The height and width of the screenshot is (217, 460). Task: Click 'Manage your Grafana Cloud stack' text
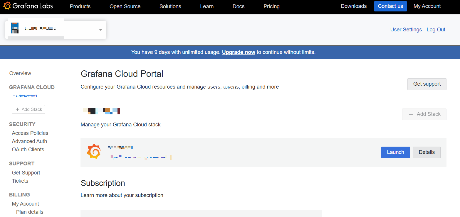pyautogui.click(x=121, y=125)
